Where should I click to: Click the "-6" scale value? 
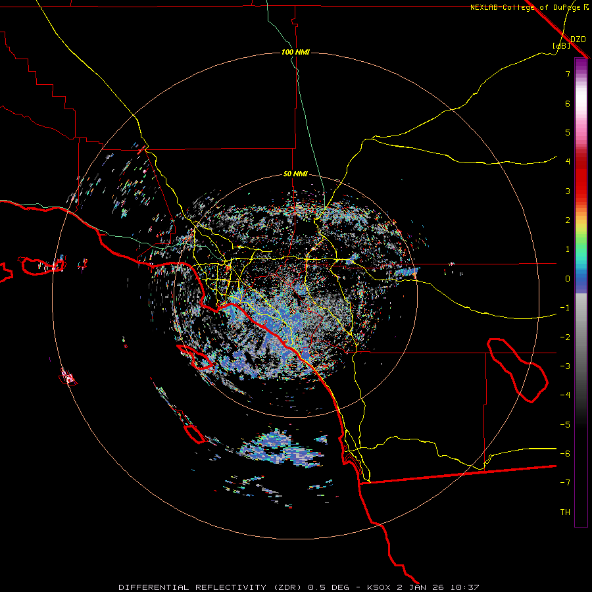coord(565,454)
